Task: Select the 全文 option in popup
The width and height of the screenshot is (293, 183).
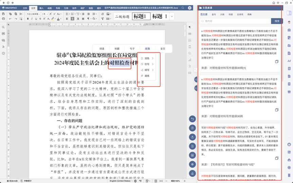Action: coord(163,49)
